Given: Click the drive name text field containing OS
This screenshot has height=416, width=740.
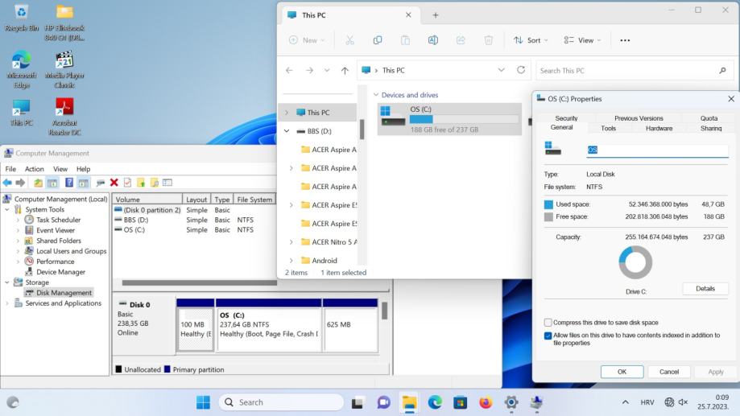Looking at the screenshot, I should (656, 150).
